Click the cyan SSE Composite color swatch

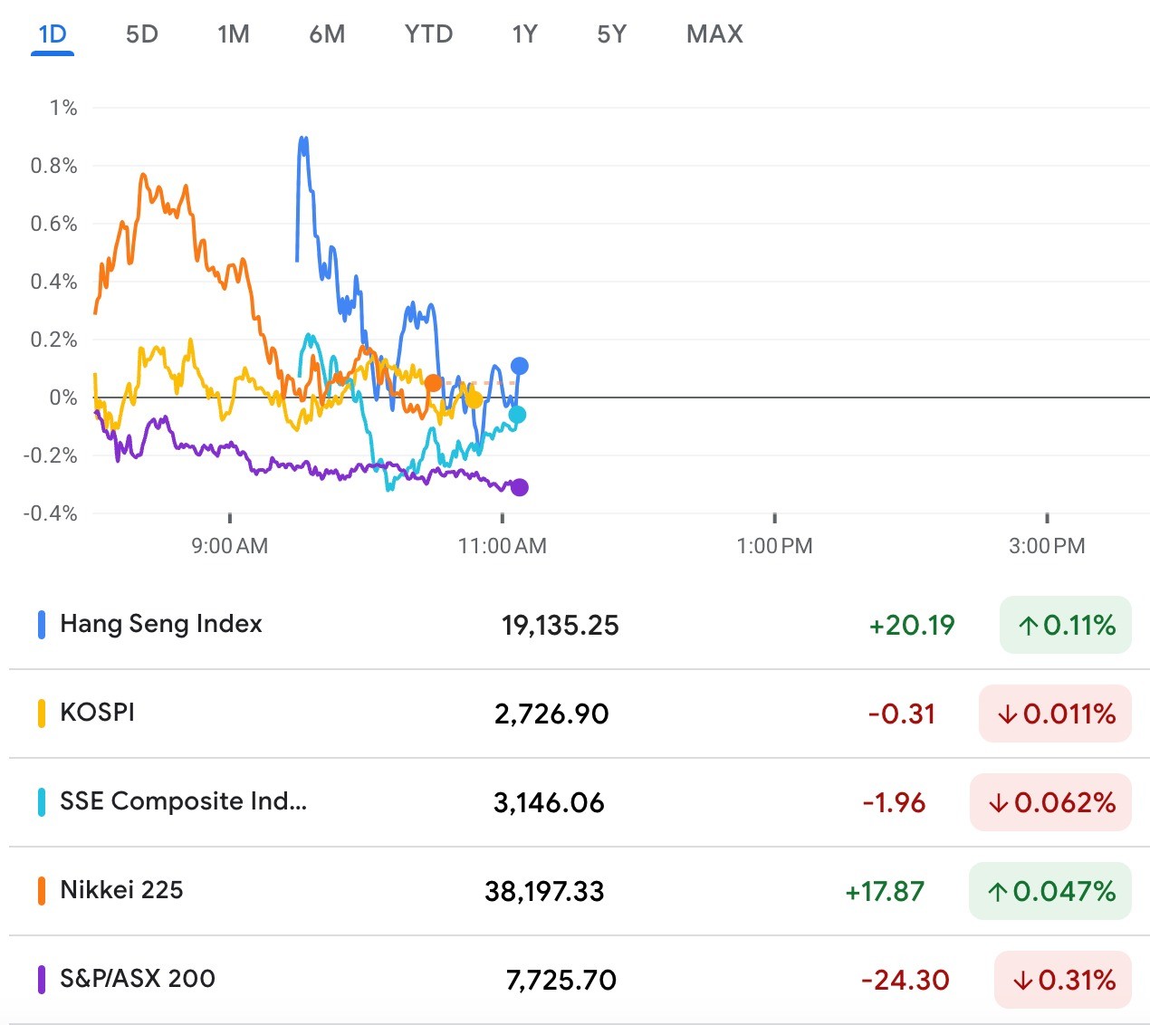(x=42, y=802)
